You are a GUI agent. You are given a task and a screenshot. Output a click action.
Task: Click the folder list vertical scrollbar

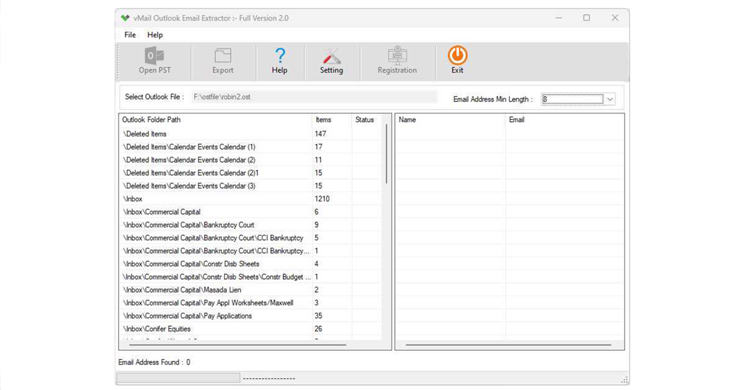(x=387, y=154)
